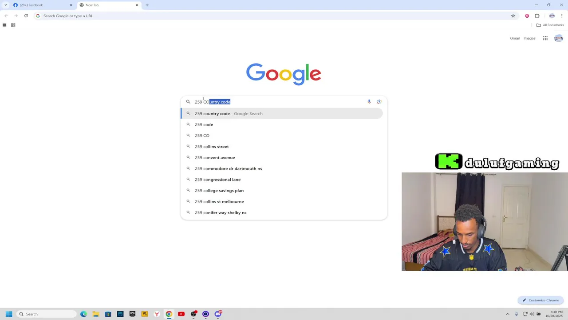Choose suggestion 259 convent avenue
This screenshot has height=320, width=568.
(x=282, y=157)
